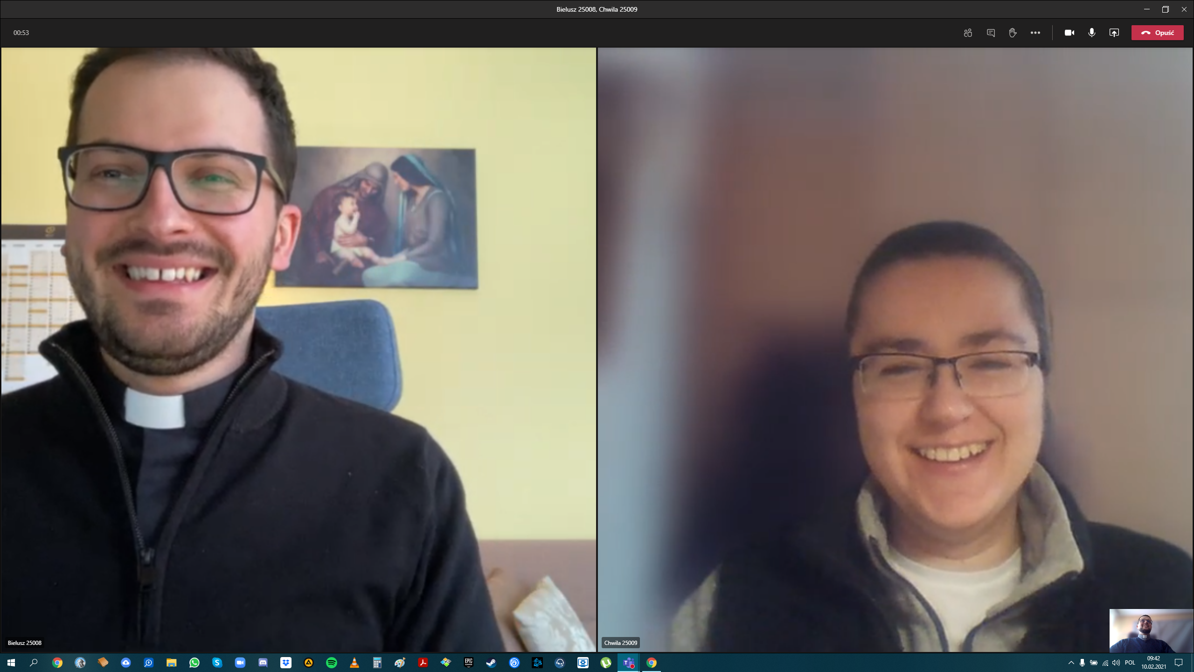Switch POL keyboard input language
This screenshot has height=672, width=1194.
coord(1130,663)
